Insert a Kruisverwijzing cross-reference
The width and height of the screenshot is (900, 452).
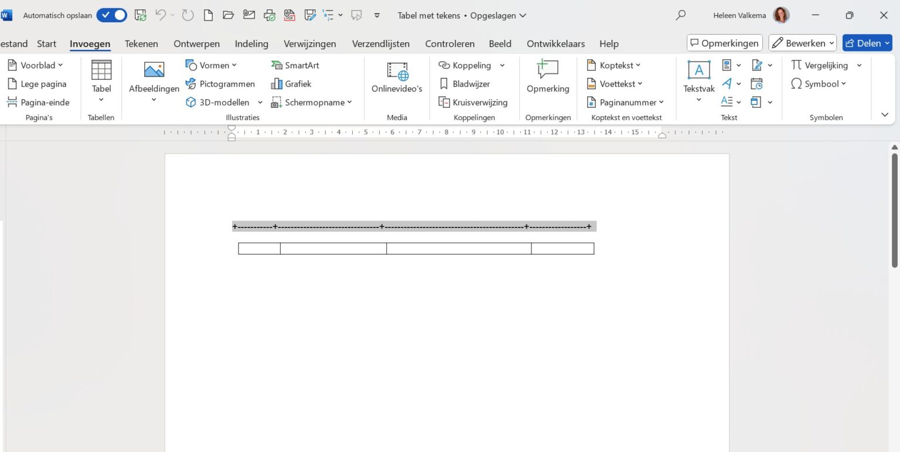(473, 102)
